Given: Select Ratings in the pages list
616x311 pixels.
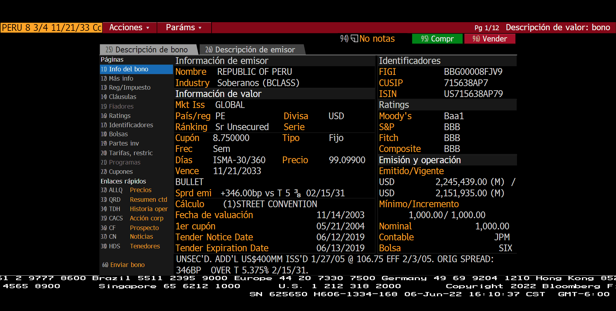Looking at the screenshot, I should click(x=119, y=116).
